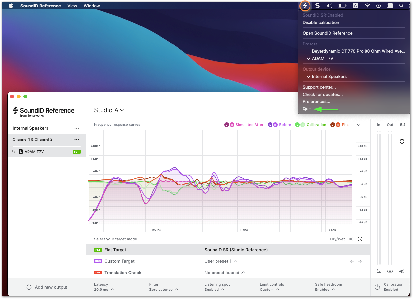Toggle Simulated After left channel curve
This screenshot has width=413, height=299.
227,125
